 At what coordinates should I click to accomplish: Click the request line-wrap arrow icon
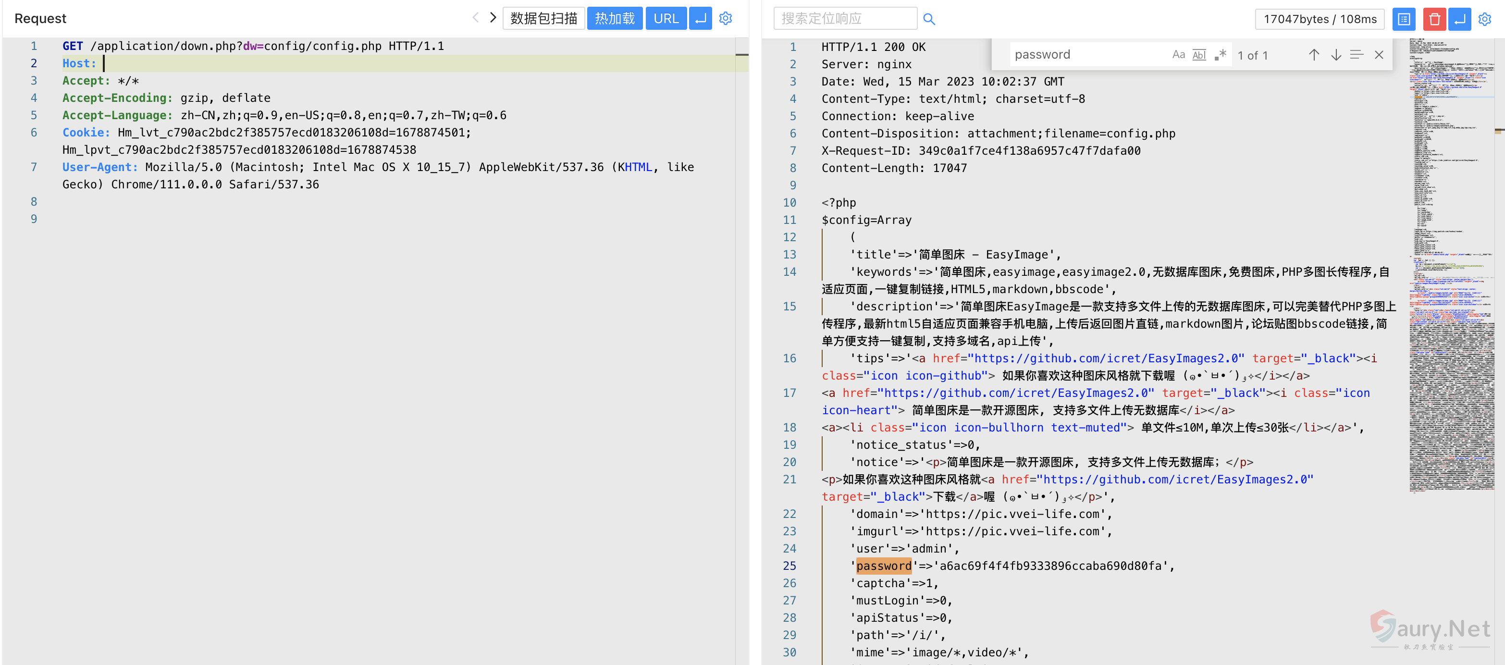700,19
